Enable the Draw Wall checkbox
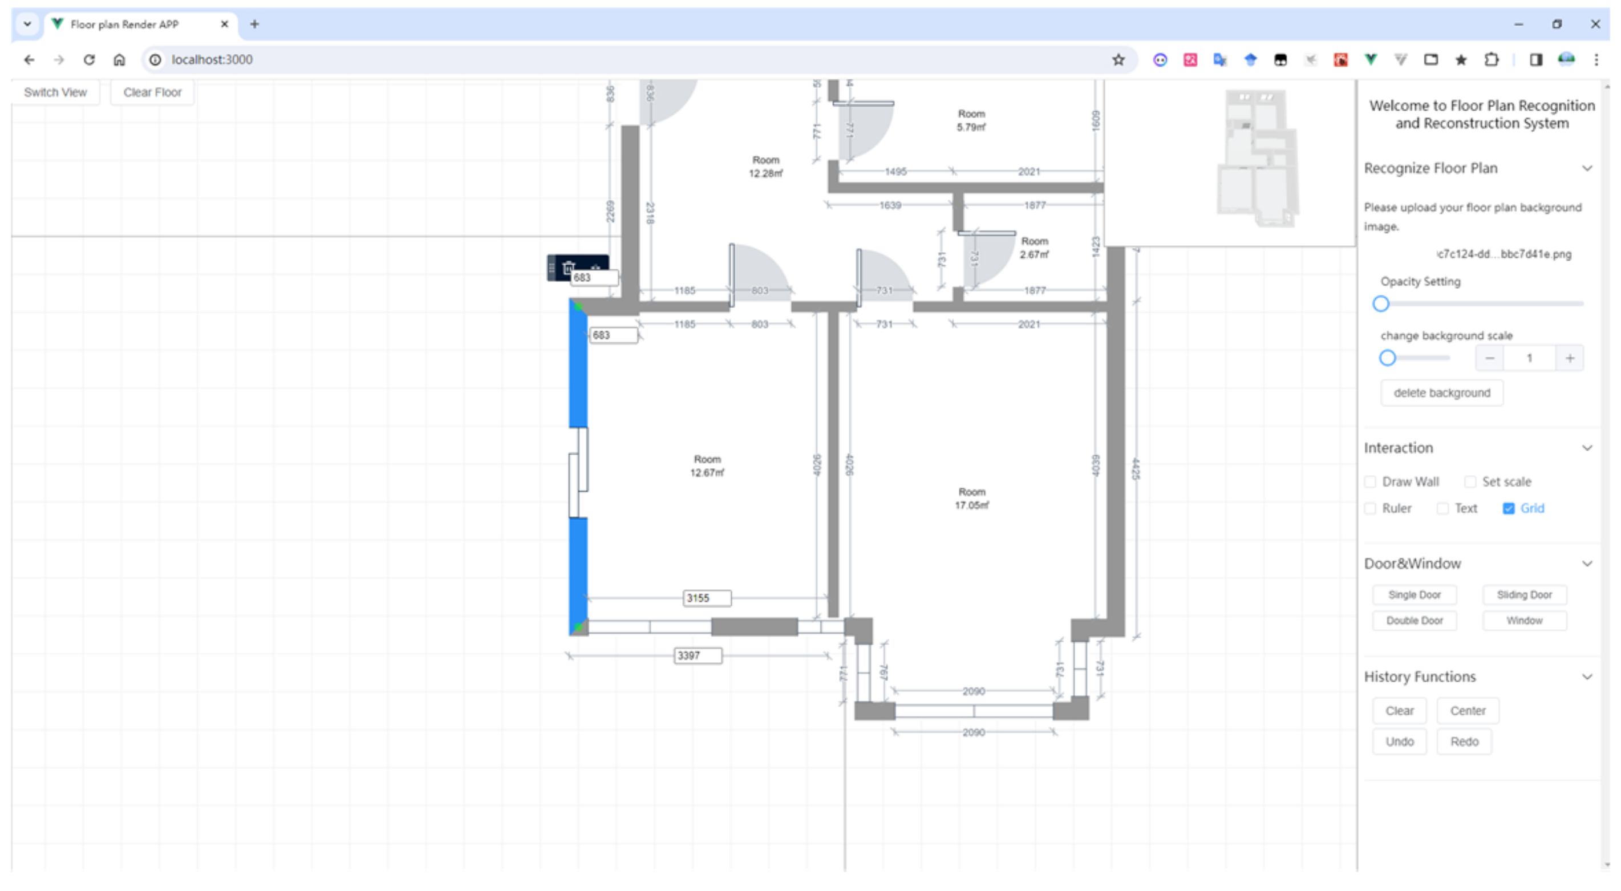 tap(1371, 482)
